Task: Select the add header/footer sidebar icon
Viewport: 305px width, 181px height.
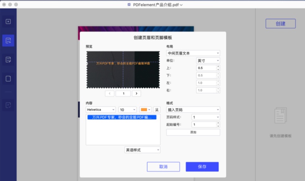Action: (8, 41)
